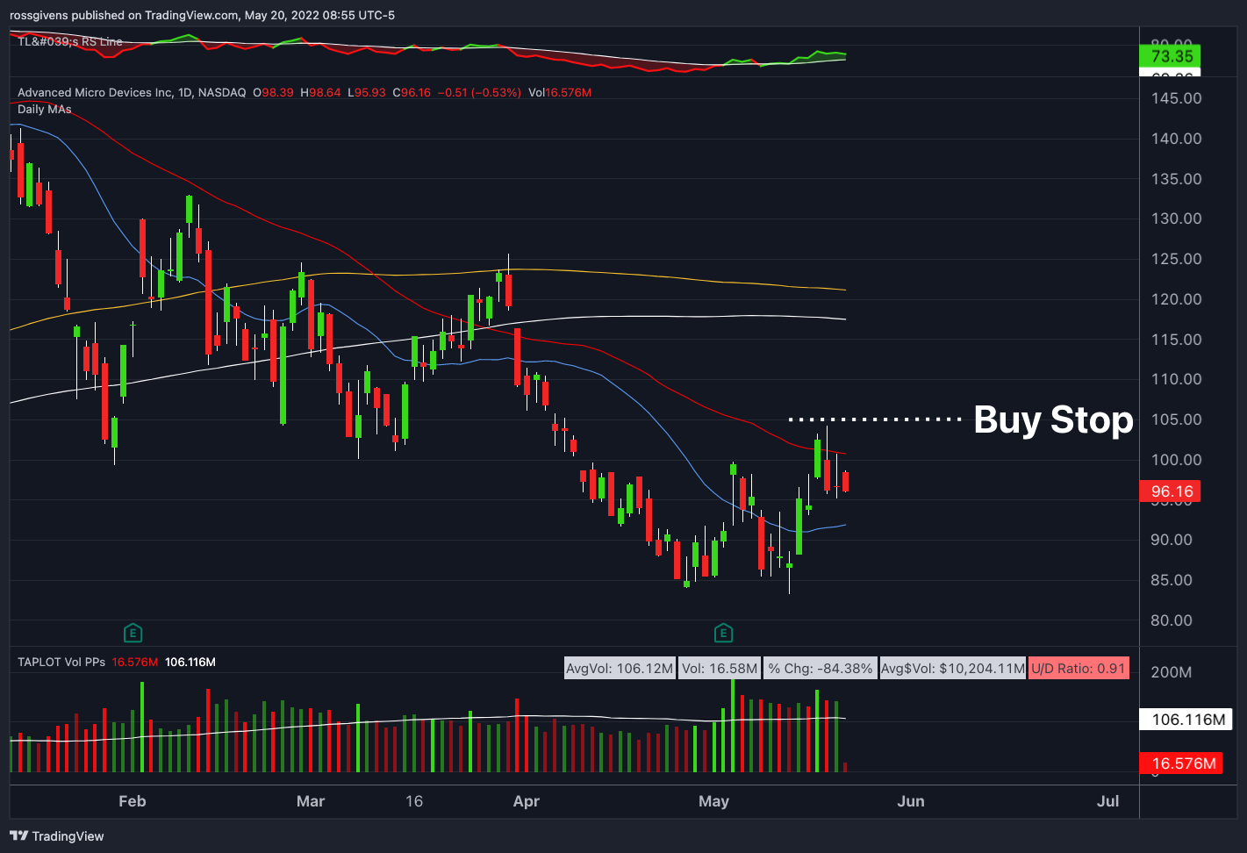Click the Mar label on time axis
1247x853 pixels.
[x=311, y=801]
